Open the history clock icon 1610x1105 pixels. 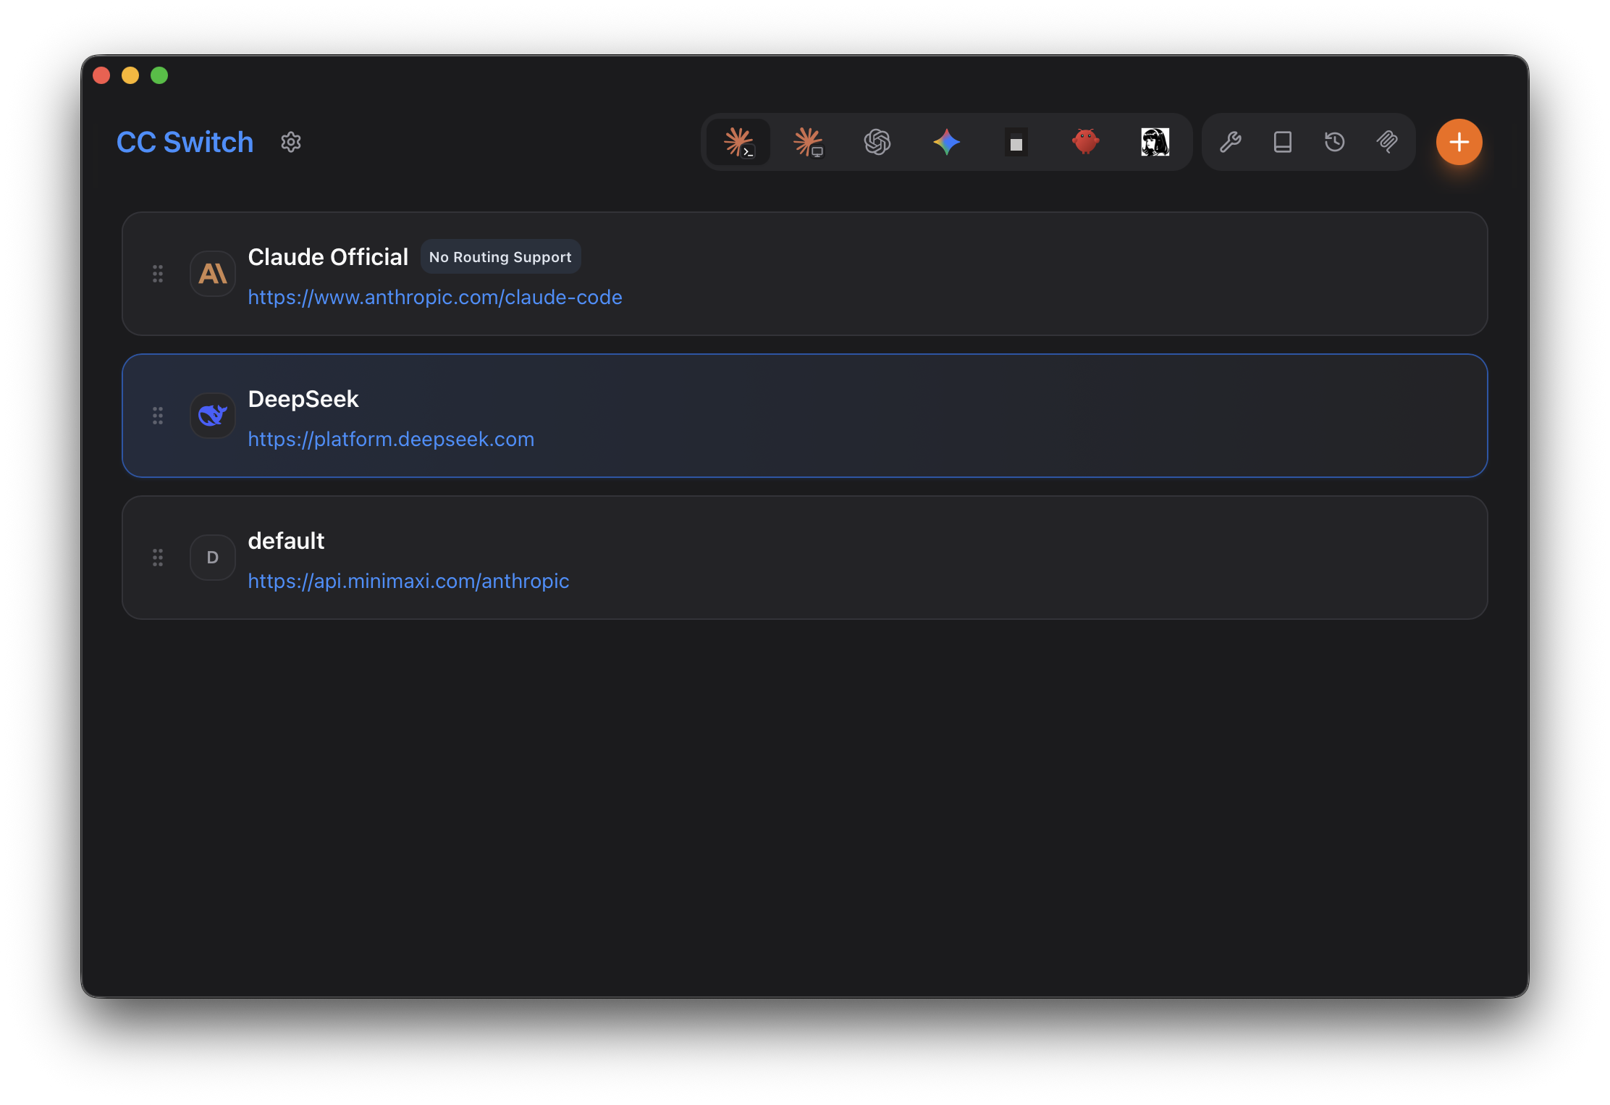1335,142
